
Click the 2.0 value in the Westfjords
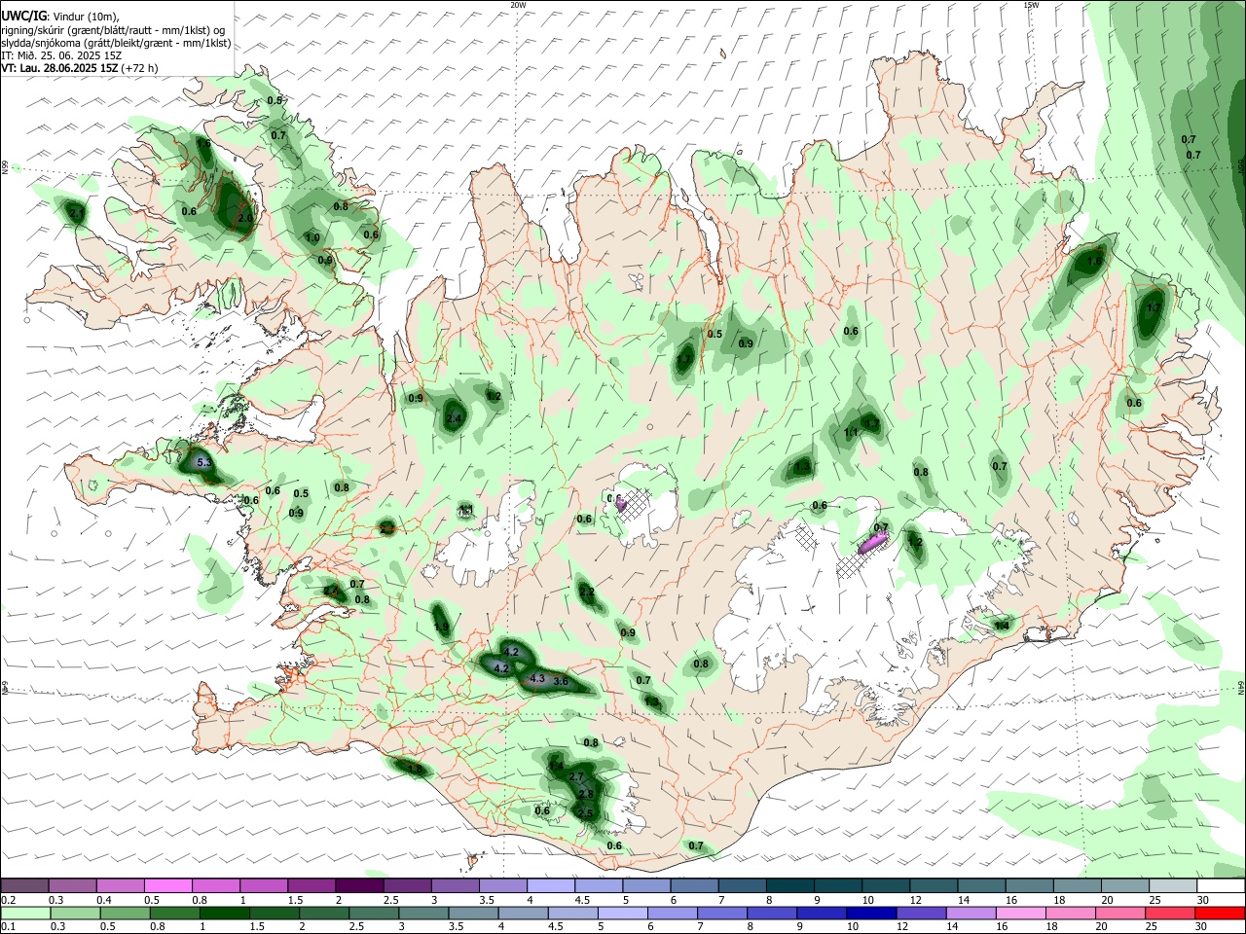[245, 219]
